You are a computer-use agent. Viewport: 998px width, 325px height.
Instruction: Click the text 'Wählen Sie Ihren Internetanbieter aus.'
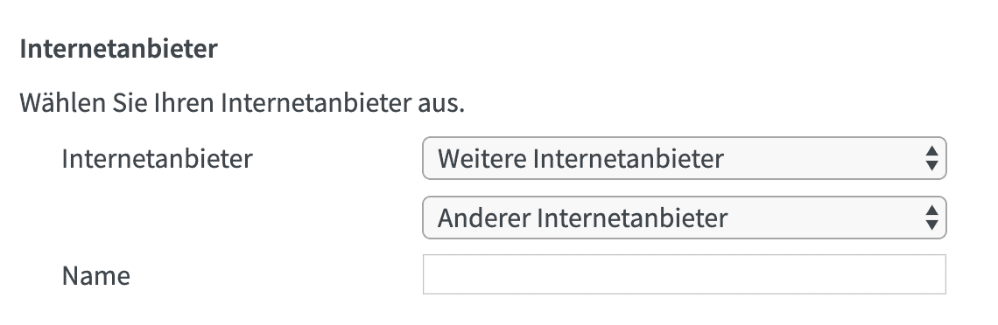[242, 103]
